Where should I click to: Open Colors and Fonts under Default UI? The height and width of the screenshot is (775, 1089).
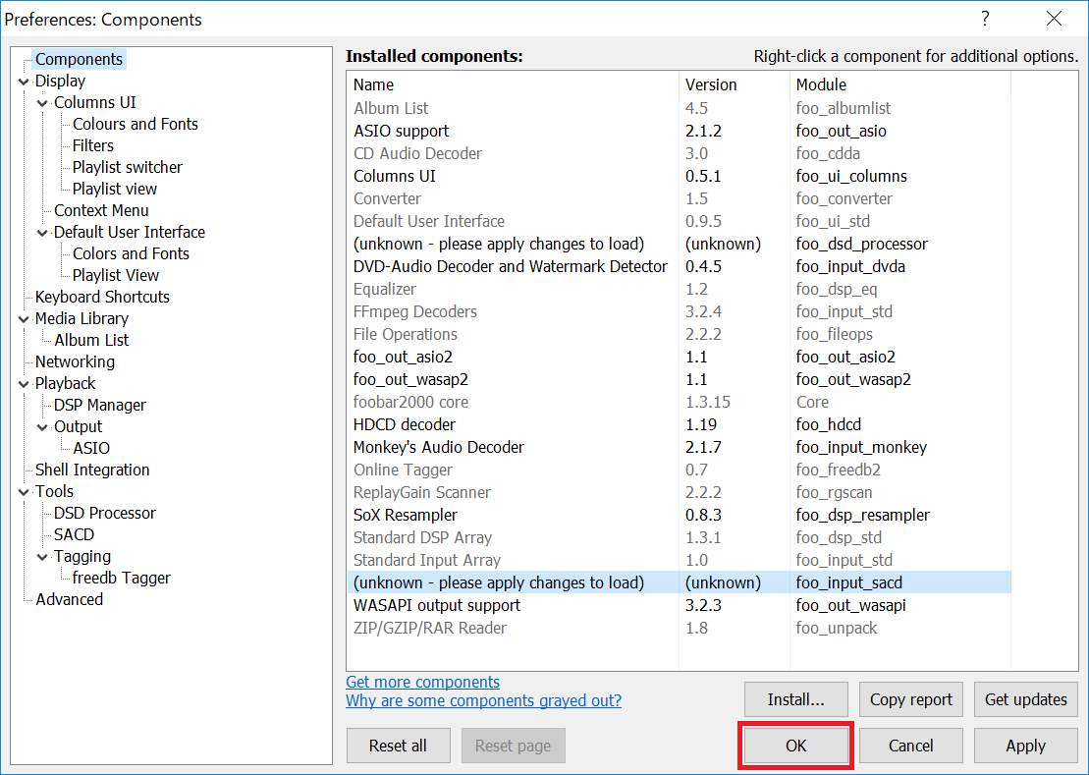point(131,253)
